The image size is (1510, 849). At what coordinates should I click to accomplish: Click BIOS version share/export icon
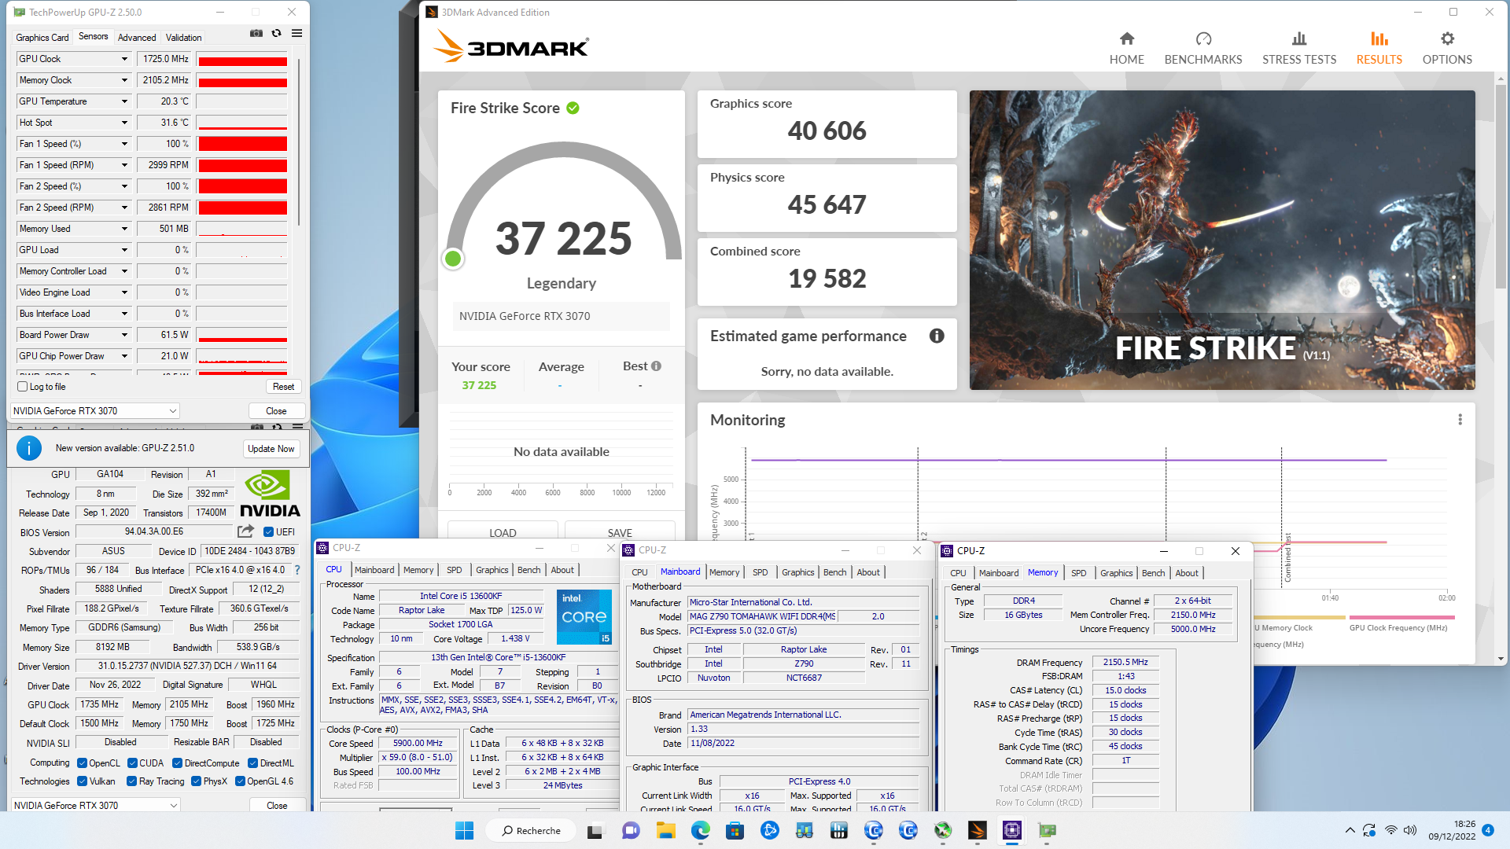[245, 531]
